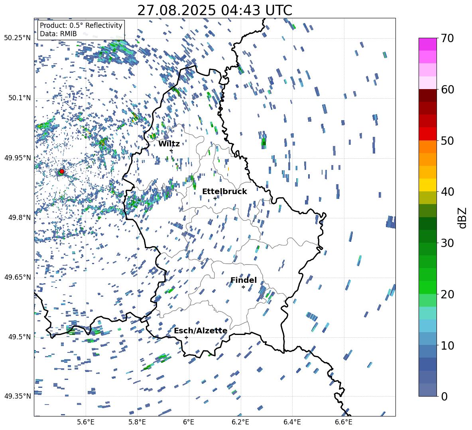This screenshot has height=430, width=472.
Task: Click the 49.35°N latitude label
Action: (x=18, y=396)
